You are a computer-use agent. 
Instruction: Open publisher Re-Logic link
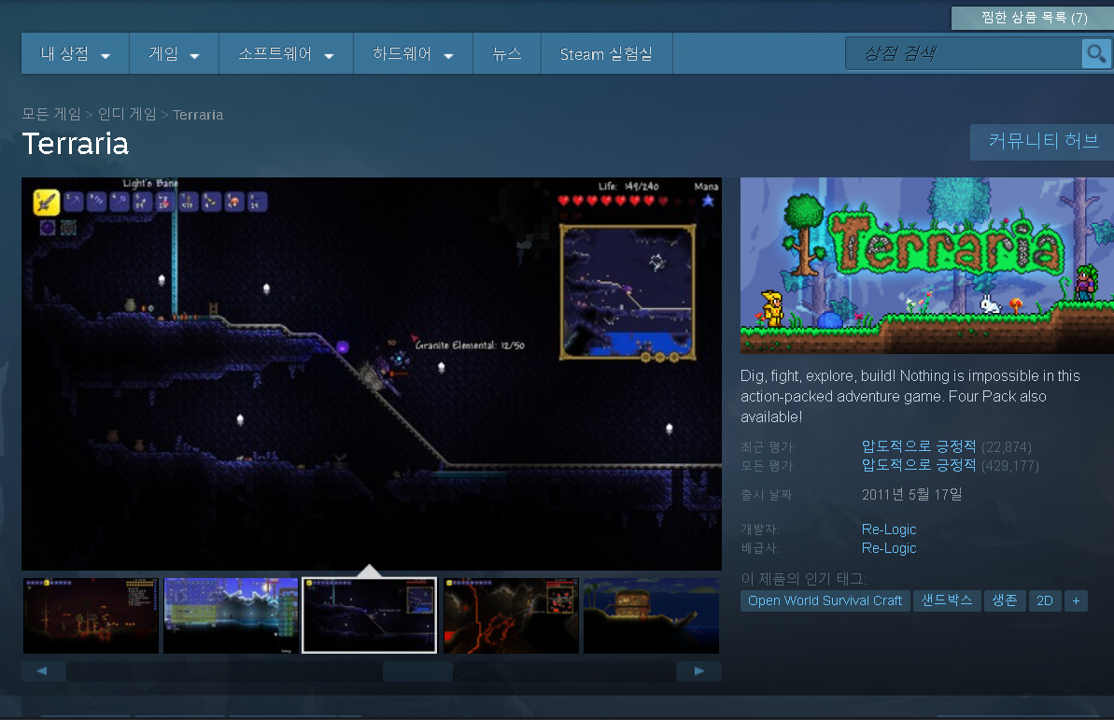click(889, 548)
